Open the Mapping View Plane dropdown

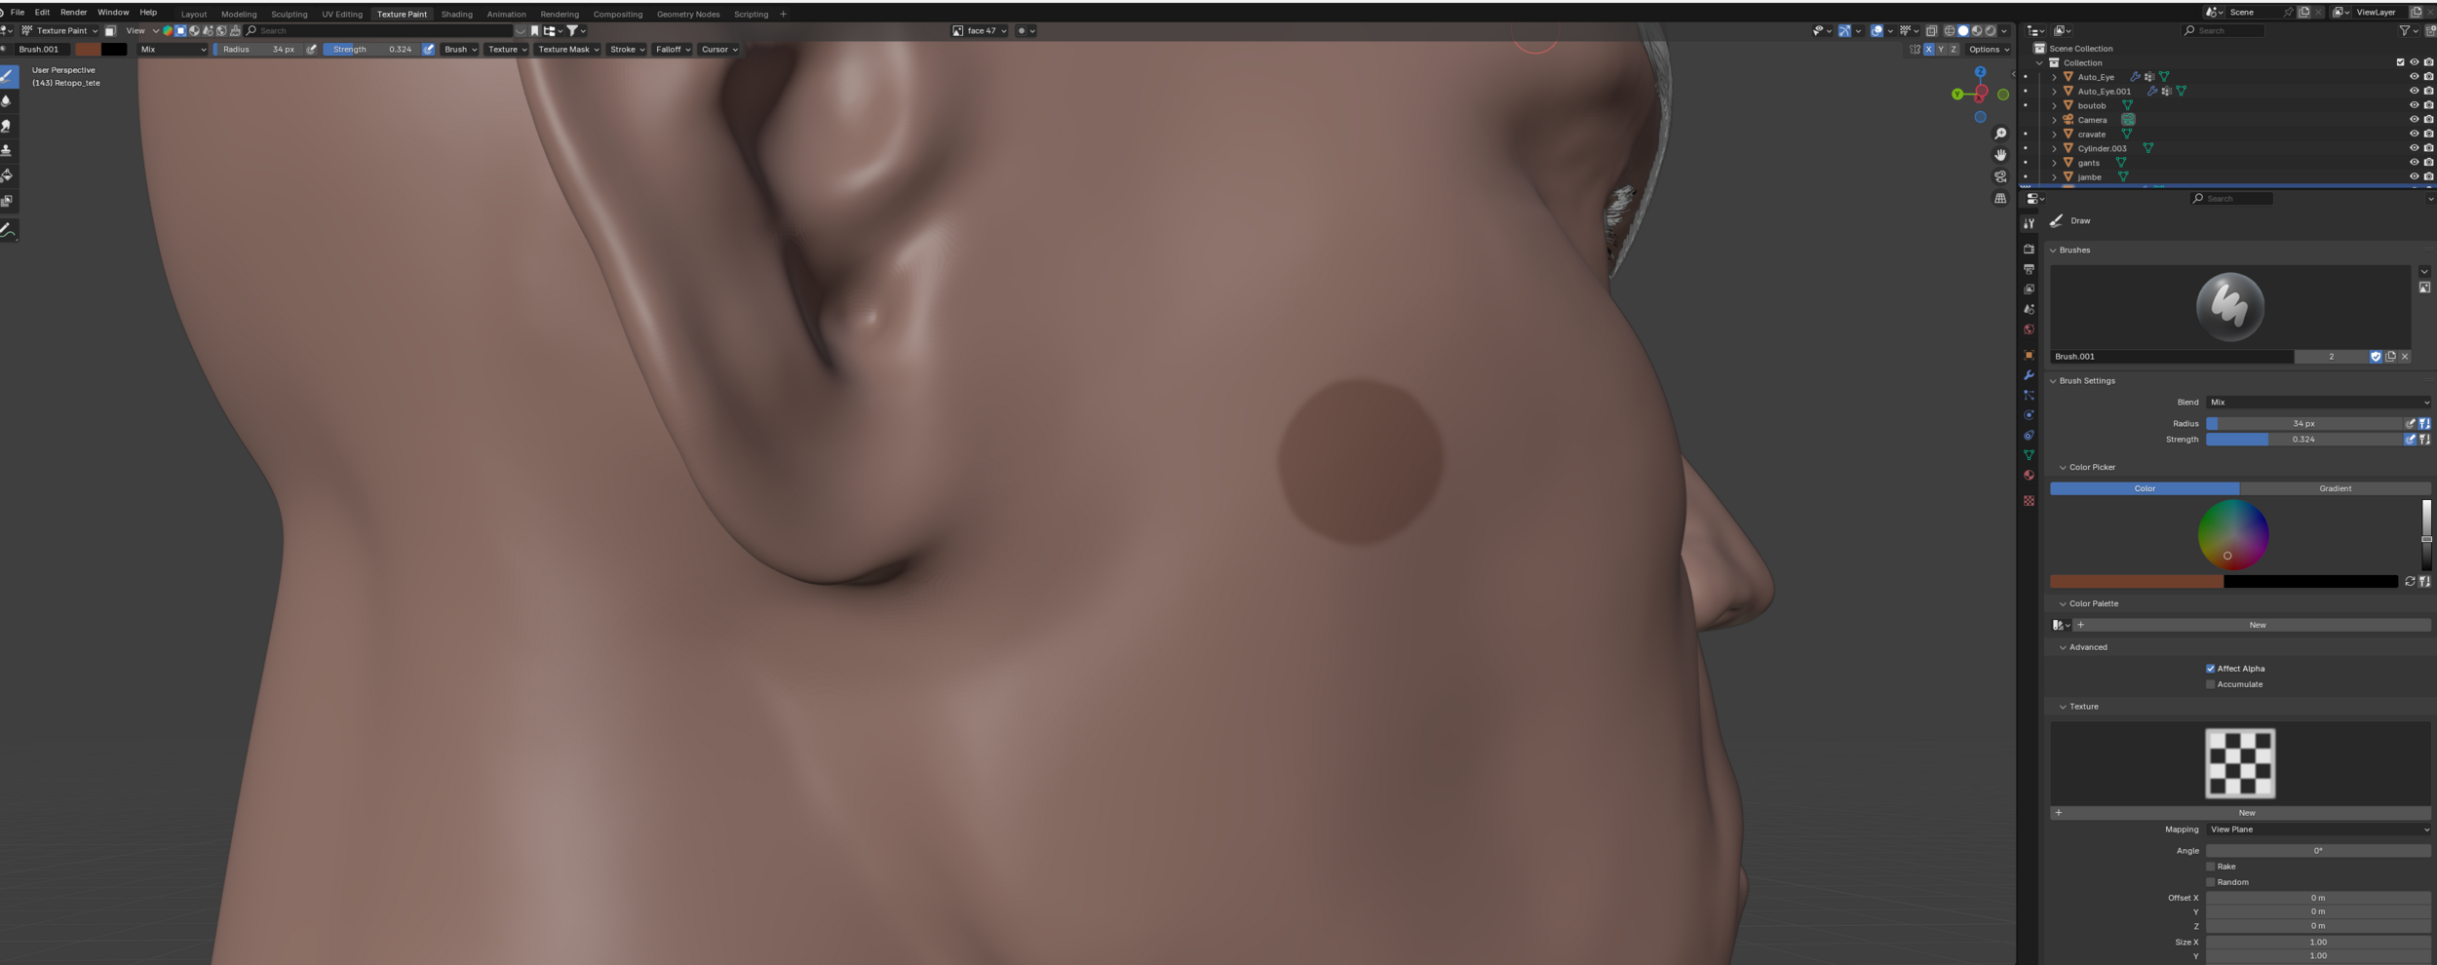click(x=2317, y=830)
